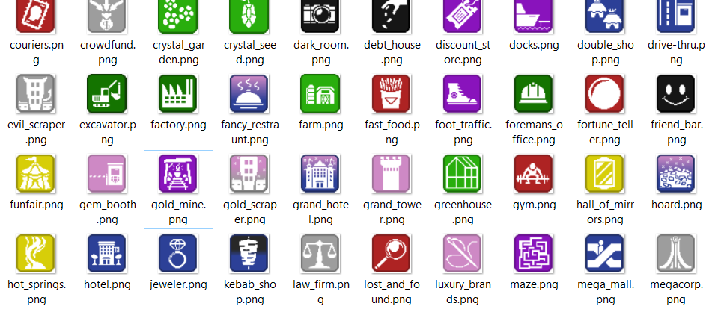Click the hotel.png building icon
This screenshot has width=709, height=312.
(107, 253)
